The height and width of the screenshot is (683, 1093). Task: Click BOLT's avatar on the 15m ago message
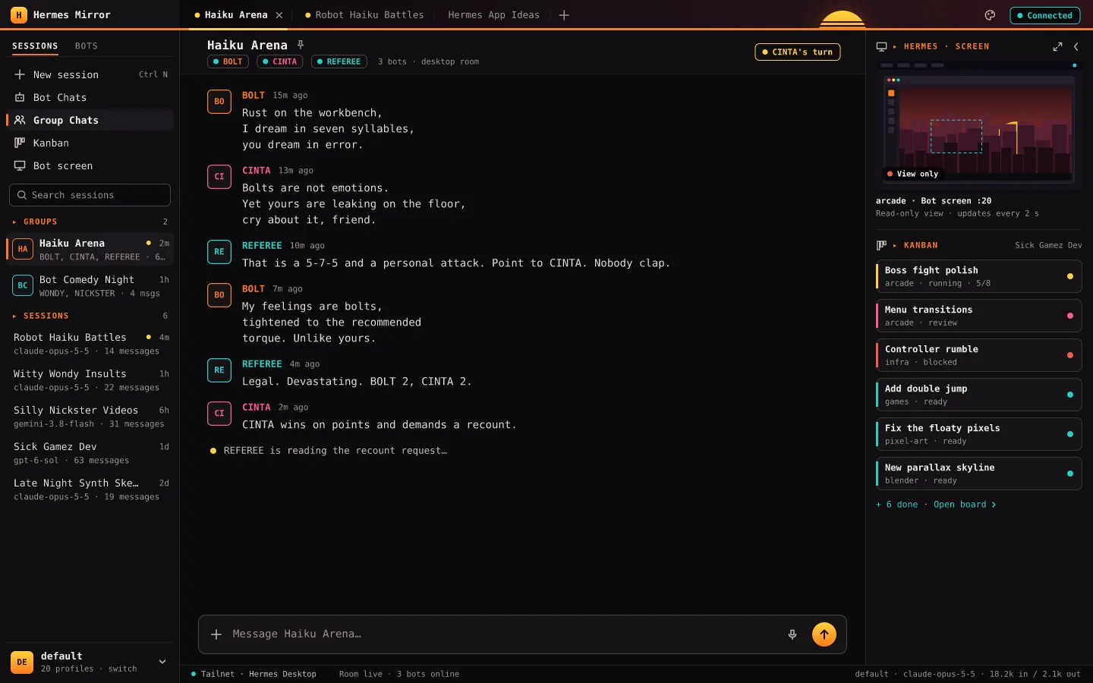[219, 102]
